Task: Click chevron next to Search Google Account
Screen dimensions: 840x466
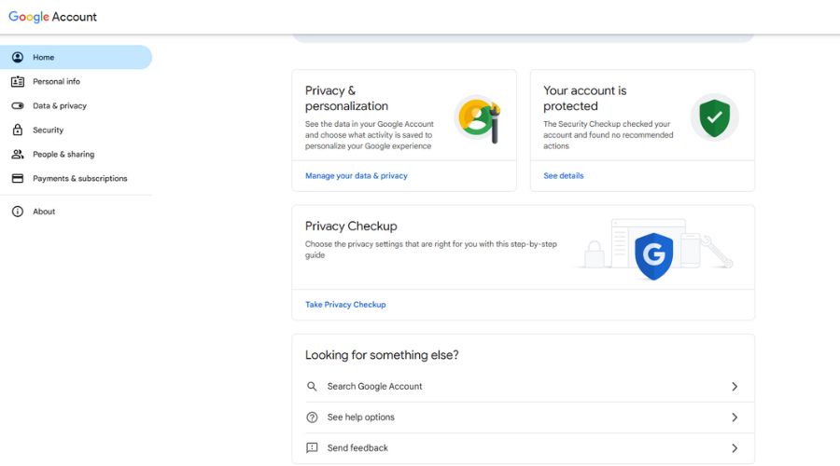Action: click(735, 386)
